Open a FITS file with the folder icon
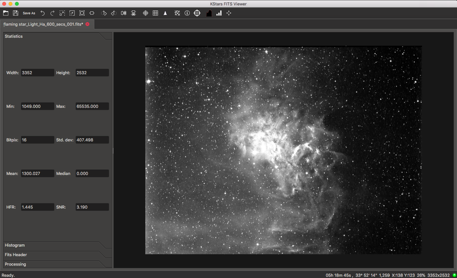 [x=5, y=13]
